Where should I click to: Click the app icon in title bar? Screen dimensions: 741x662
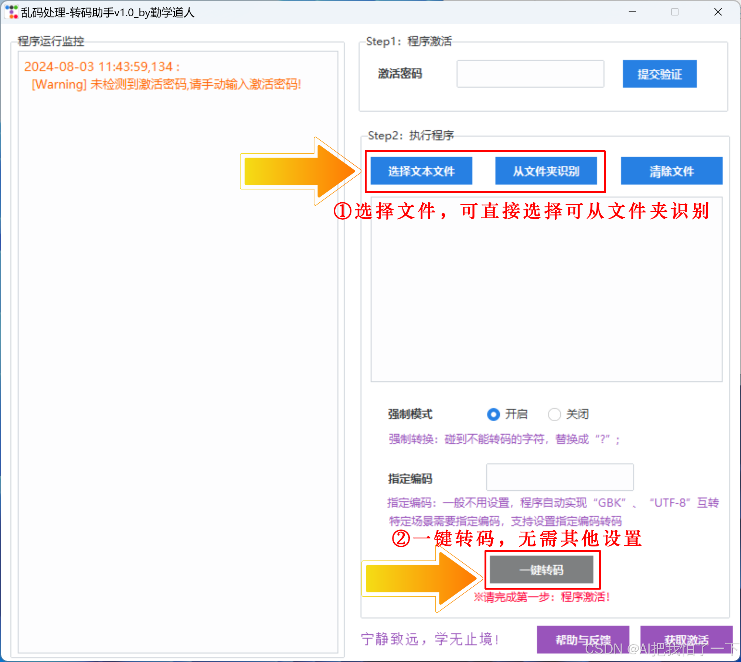11,12
